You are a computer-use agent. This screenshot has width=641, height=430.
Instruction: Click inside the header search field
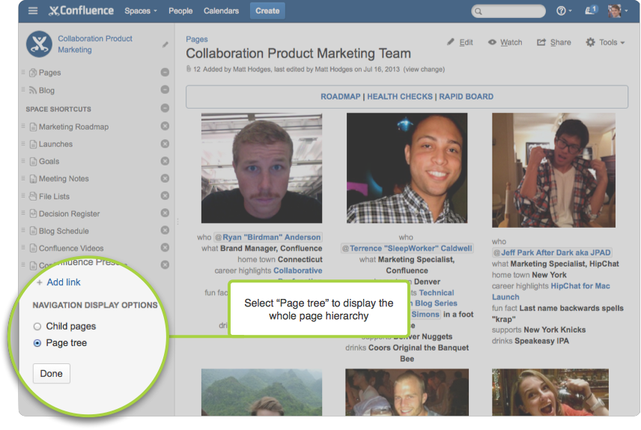[x=509, y=11]
